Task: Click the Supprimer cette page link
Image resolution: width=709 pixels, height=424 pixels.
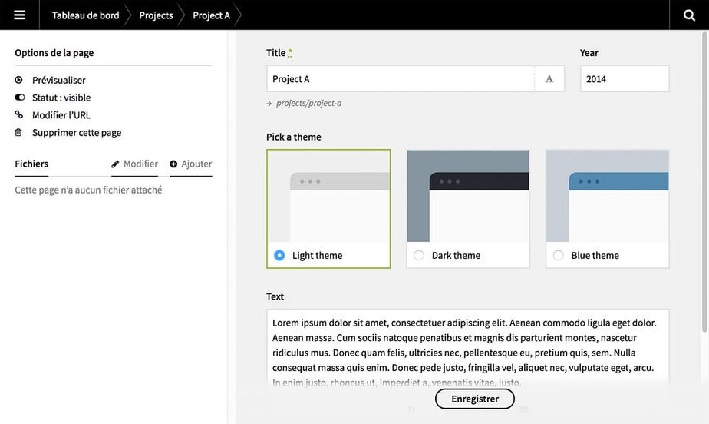Action: click(x=77, y=133)
